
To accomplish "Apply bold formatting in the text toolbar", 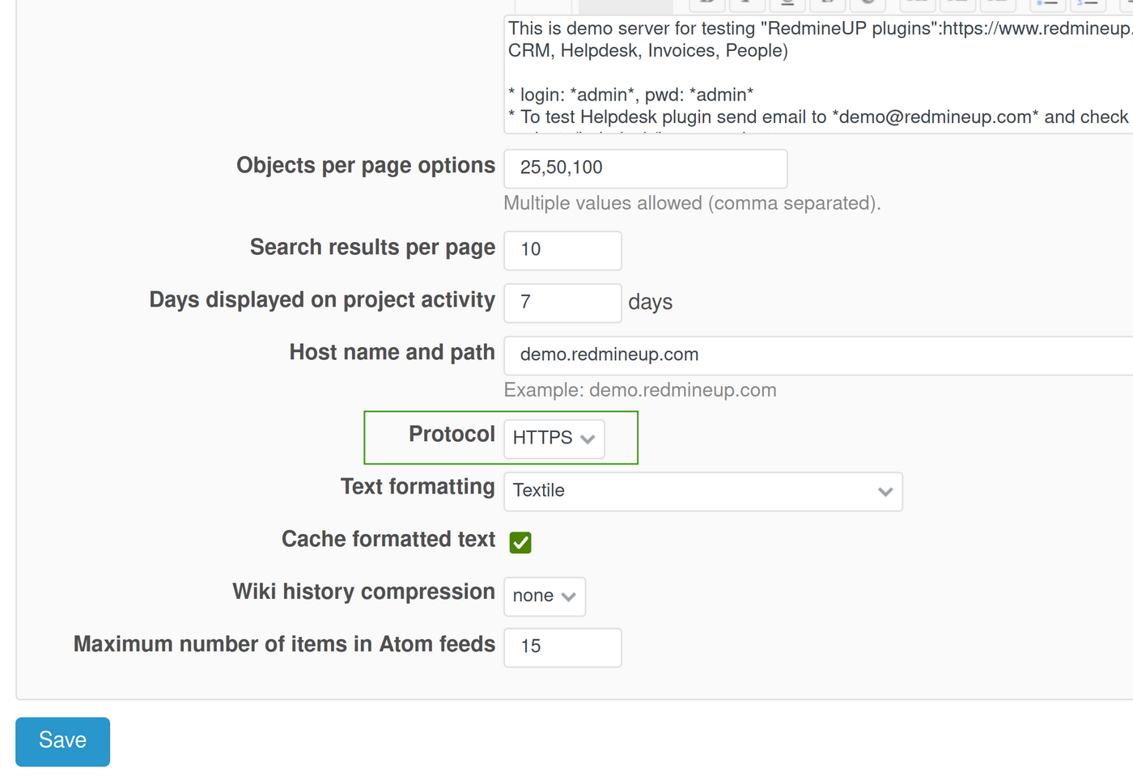I will [x=707, y=5].
